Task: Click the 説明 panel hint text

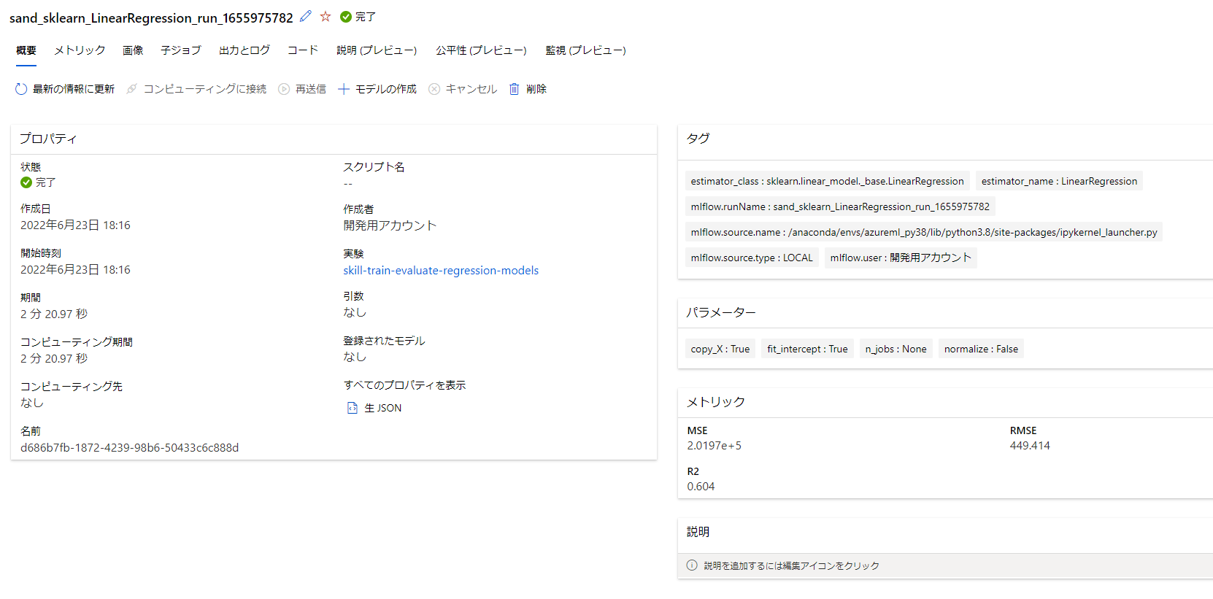Action: click(791, 565)
